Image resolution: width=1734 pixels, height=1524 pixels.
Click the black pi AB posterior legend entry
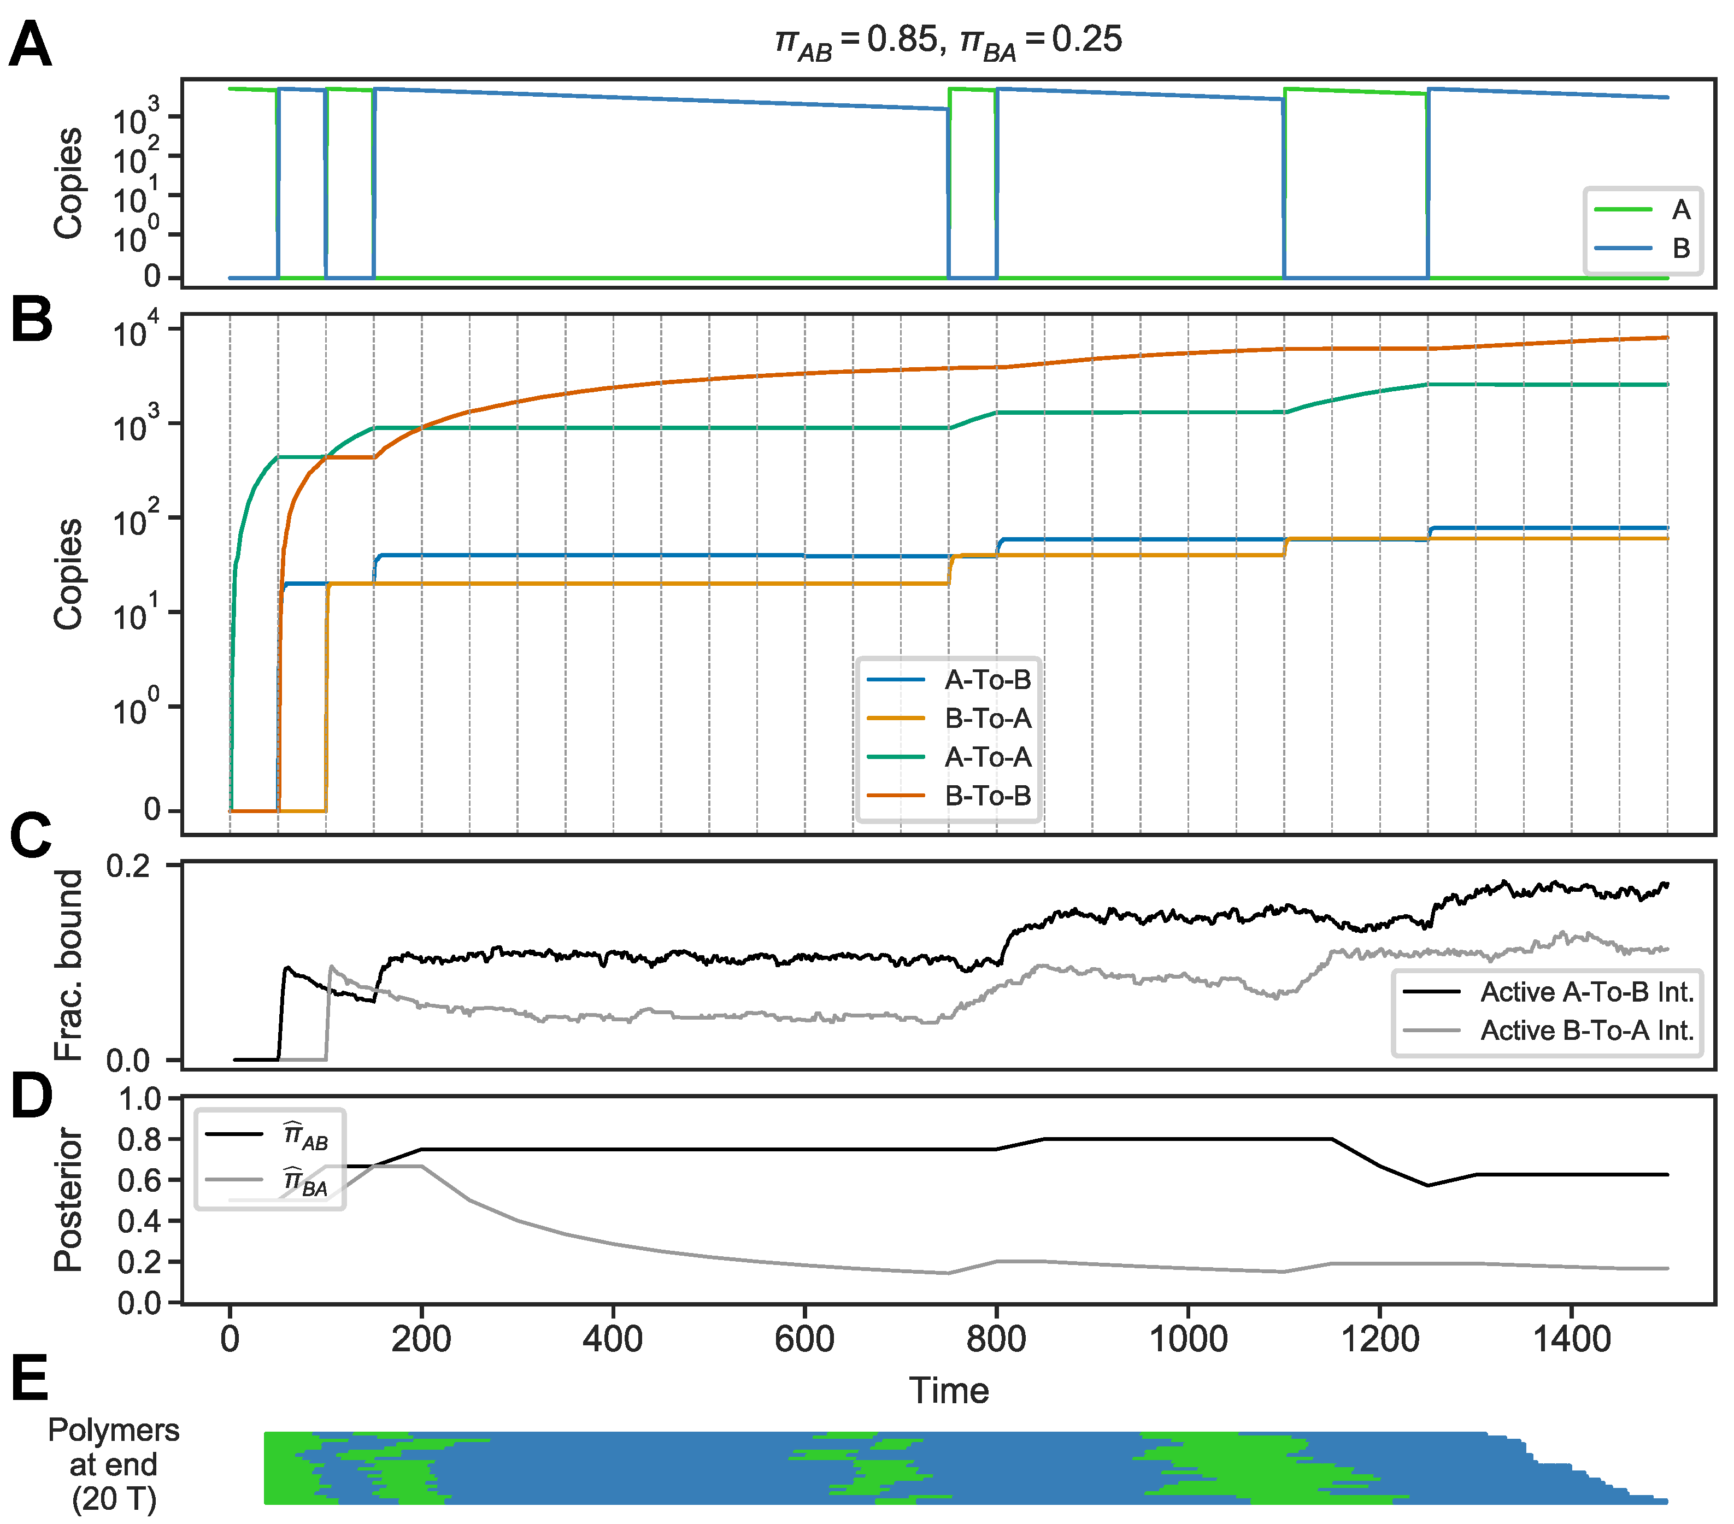305,1137
